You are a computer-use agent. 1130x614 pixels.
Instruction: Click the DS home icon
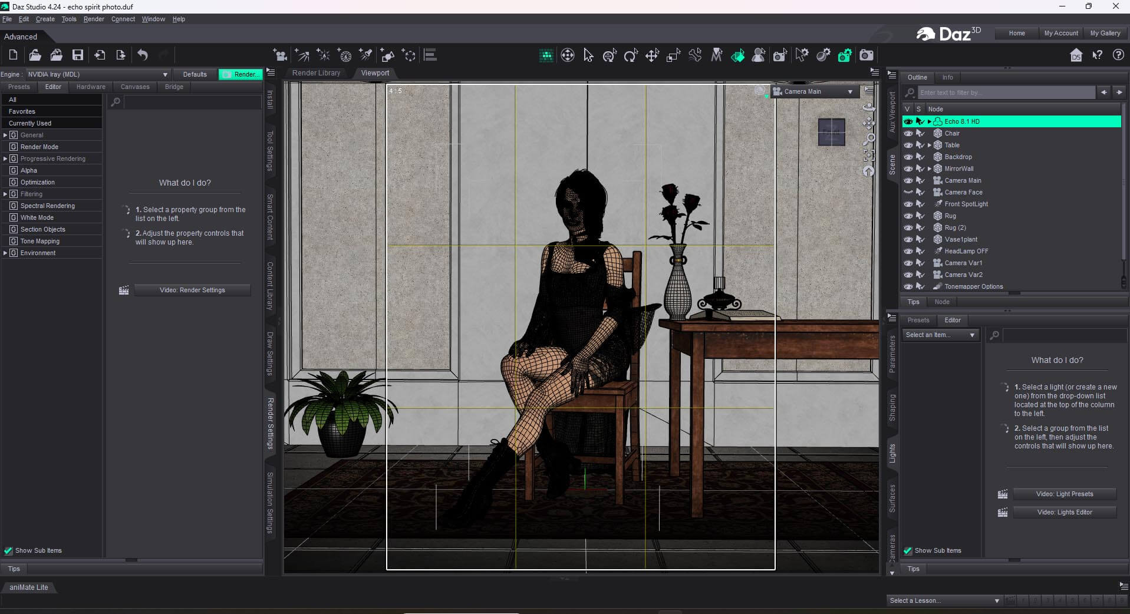pyautogui.click(x=1076, y=55)
